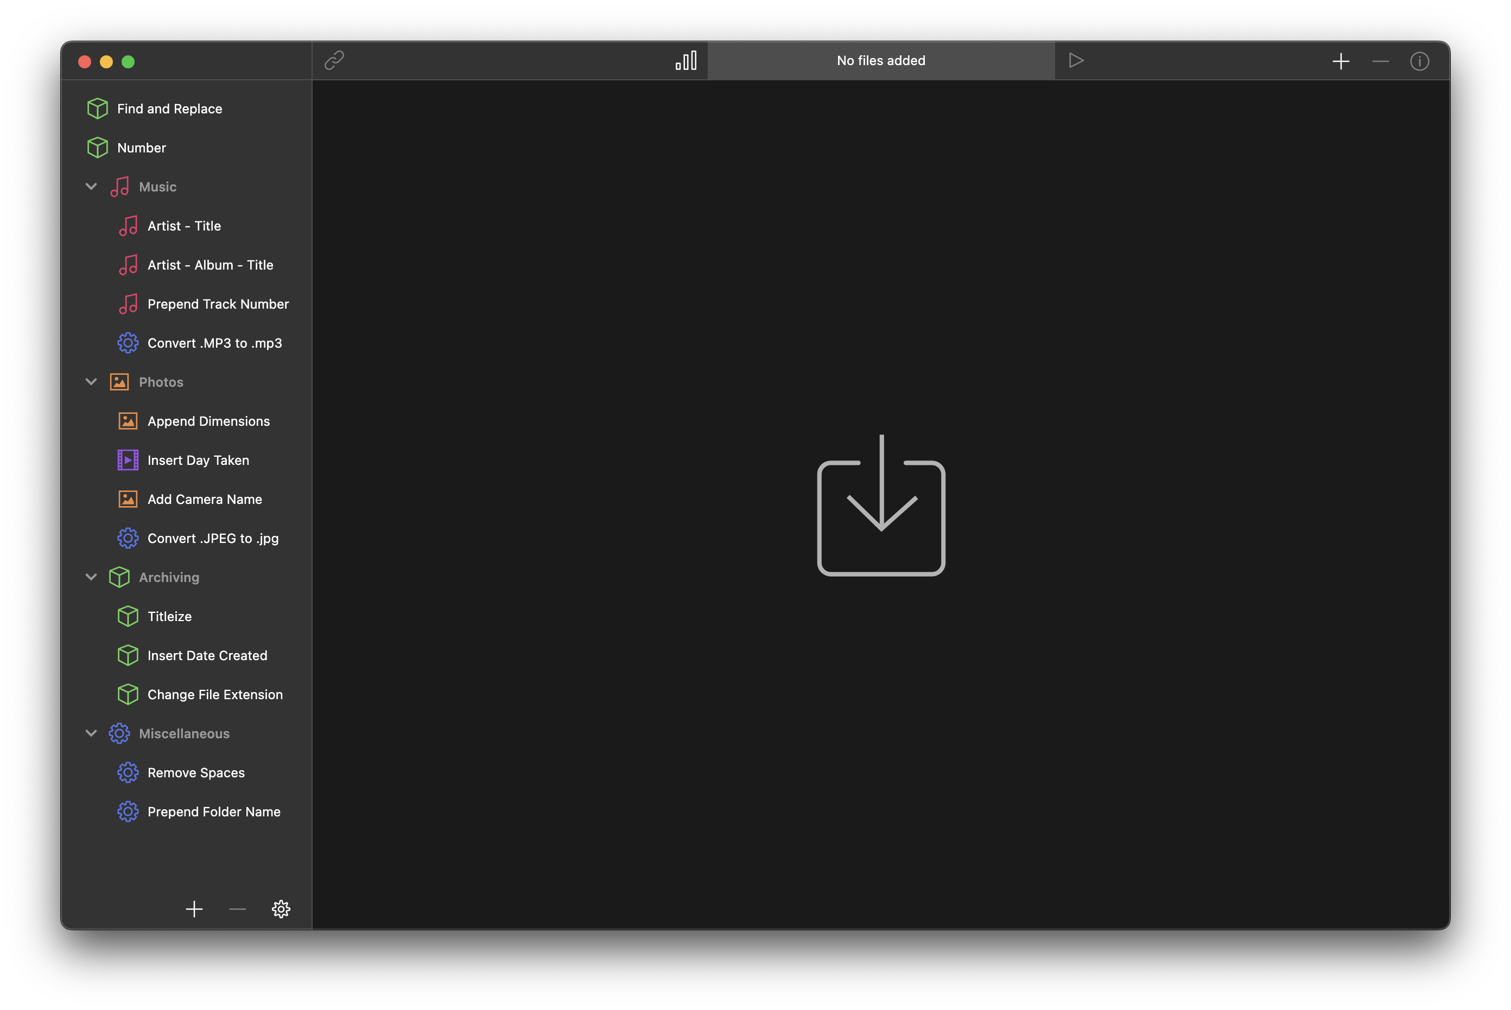The image size is (1511, 1010).
Task: Click the Play button in toolbar
Action: coord(1076,60)
